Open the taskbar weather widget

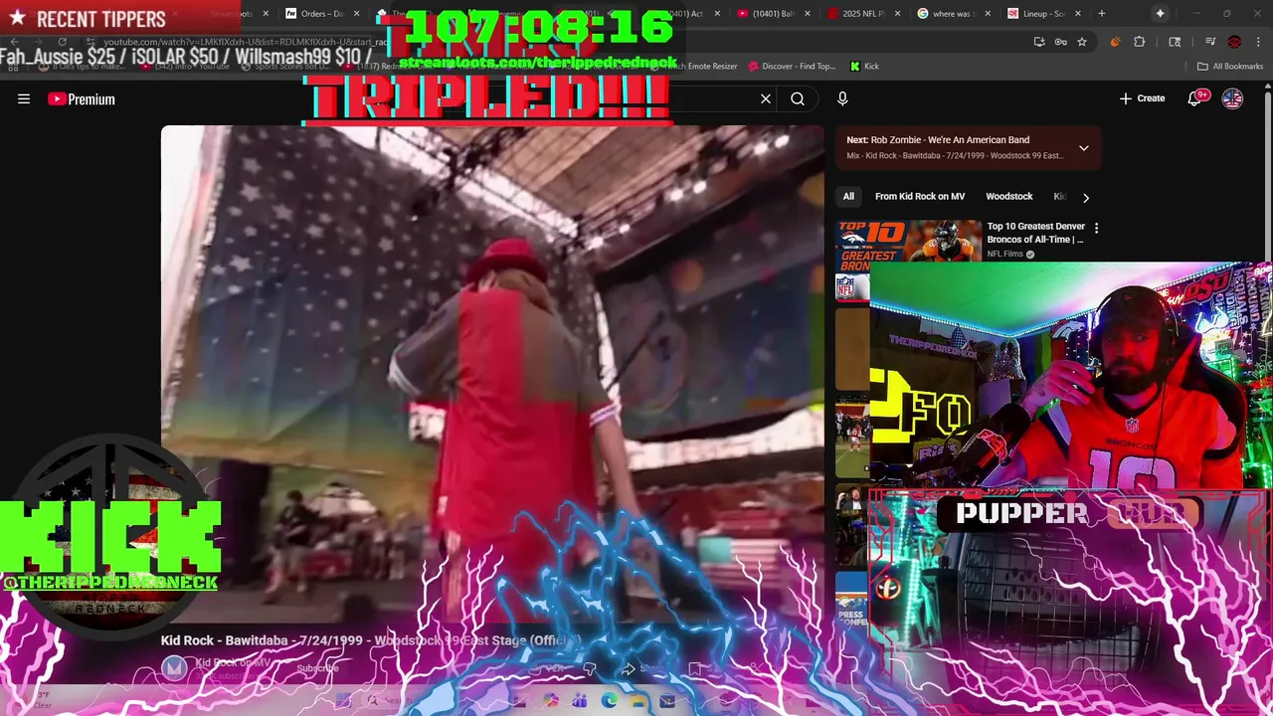click(43, 700)
